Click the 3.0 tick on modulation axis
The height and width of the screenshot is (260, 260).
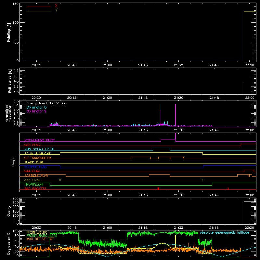pos(16,101)
